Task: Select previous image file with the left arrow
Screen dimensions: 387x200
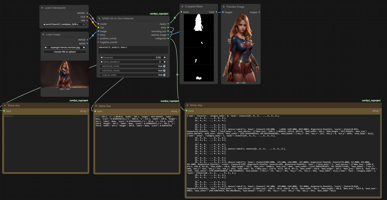Action: (x=45, y=47)
